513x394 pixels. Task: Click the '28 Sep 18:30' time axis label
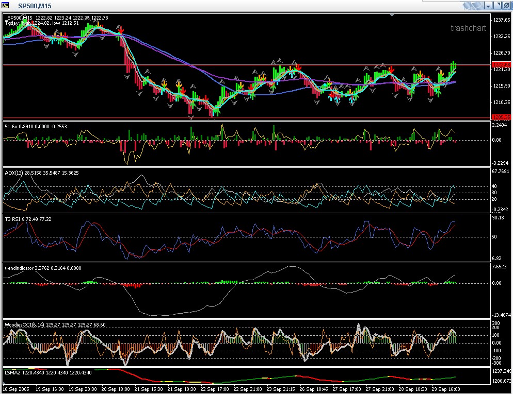[413, 389]
